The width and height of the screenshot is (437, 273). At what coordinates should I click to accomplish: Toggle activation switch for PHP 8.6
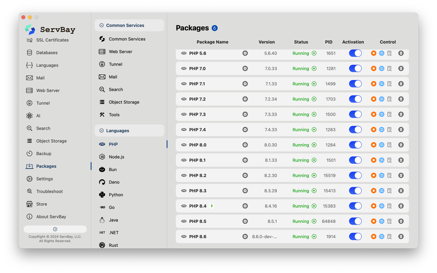tap(355, 237)
